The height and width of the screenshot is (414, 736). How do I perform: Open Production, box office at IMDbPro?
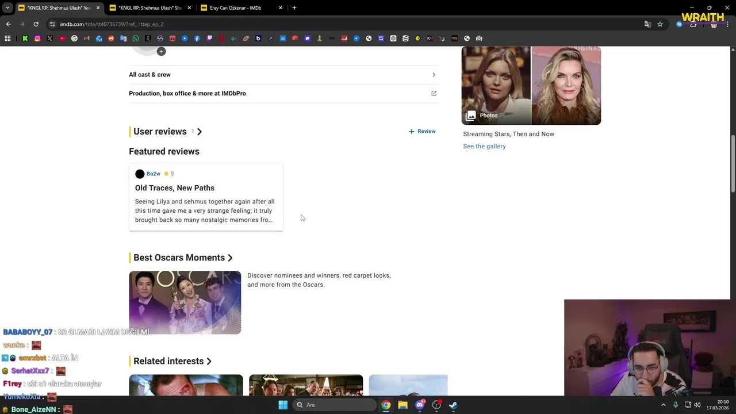(187, 93)
